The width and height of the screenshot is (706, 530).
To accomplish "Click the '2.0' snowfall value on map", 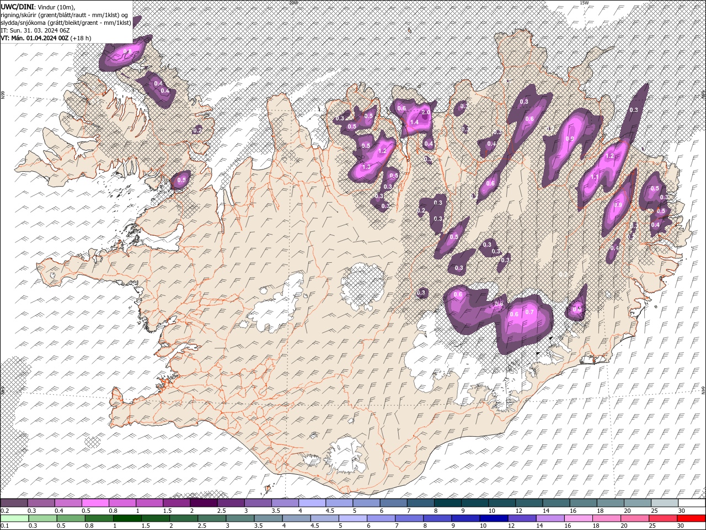I will (x=426, y=112).
